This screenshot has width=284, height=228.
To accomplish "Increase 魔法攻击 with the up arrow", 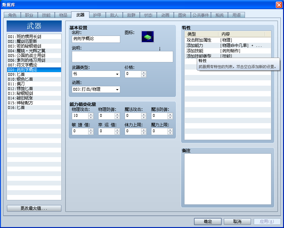I will click(x=144, y=114).
